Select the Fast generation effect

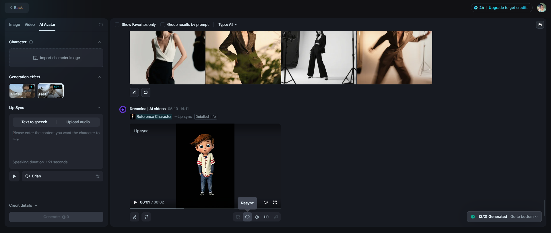[51, 91]
